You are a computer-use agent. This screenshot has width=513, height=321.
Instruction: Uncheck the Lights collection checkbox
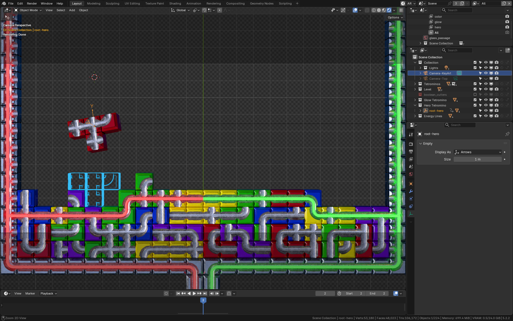coord(475,68)
